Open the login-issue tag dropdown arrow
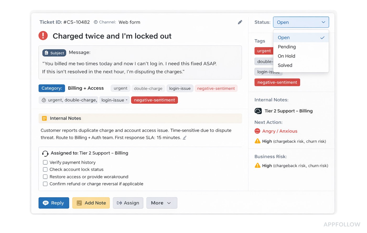This screenshot has height=233, width=367. [126, 100]
